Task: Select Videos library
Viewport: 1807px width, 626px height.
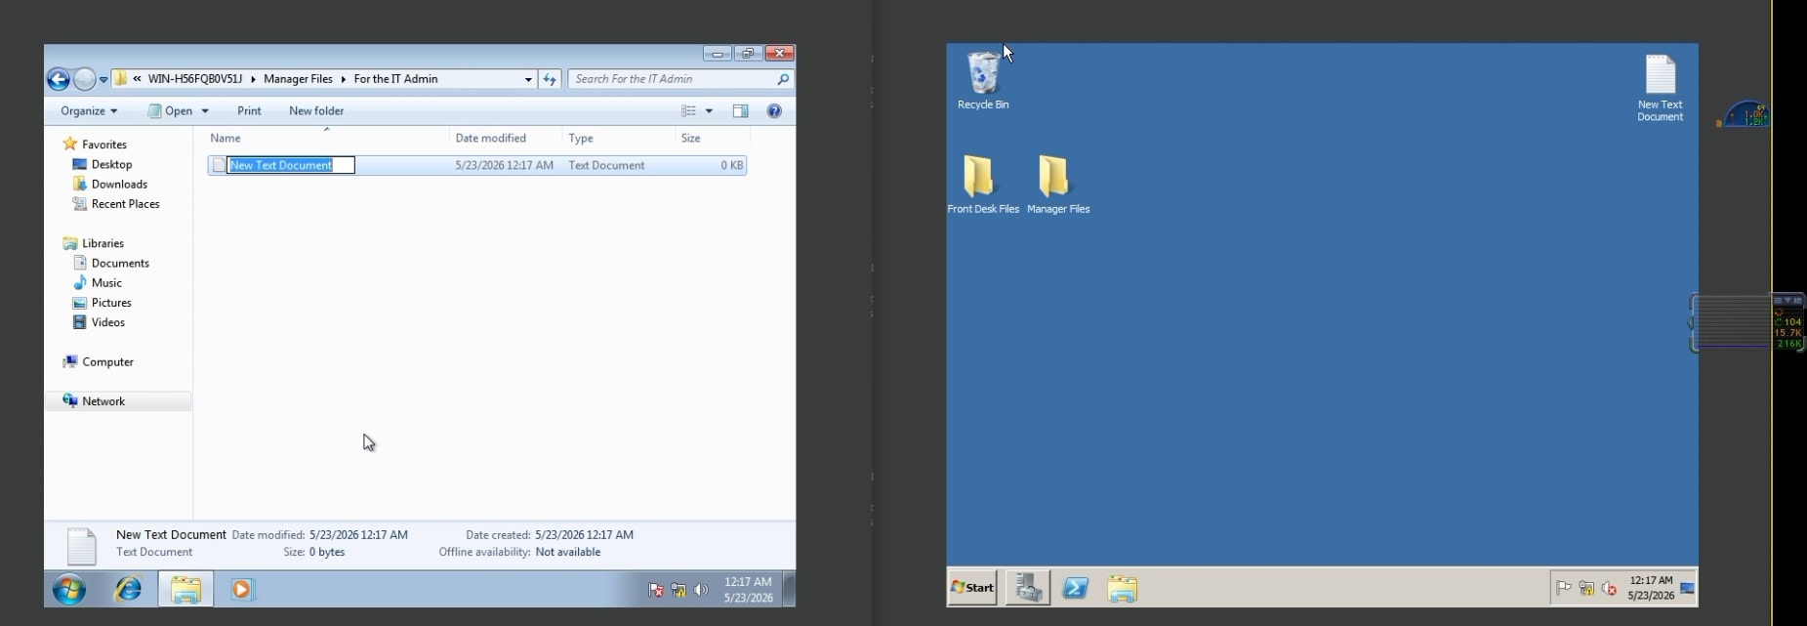Action: click(100, 322)
